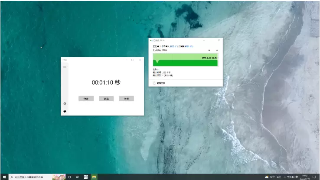Open the stopwatch app hamburger menu
320x180 pixels.
(65, 67)
